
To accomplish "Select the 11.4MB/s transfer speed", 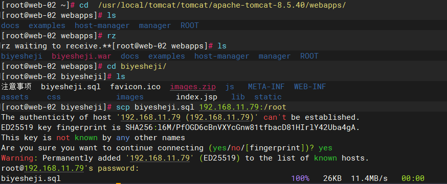I will pyautogui.click(x=369, y=178).
